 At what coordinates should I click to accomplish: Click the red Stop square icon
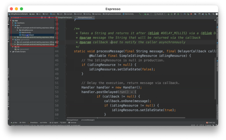[191, 14]
